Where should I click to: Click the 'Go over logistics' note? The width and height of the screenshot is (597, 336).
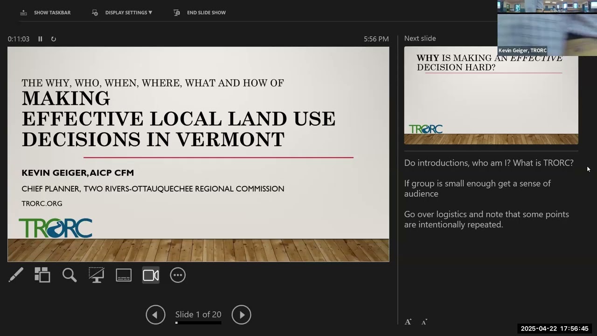click(x=486, y=219)
